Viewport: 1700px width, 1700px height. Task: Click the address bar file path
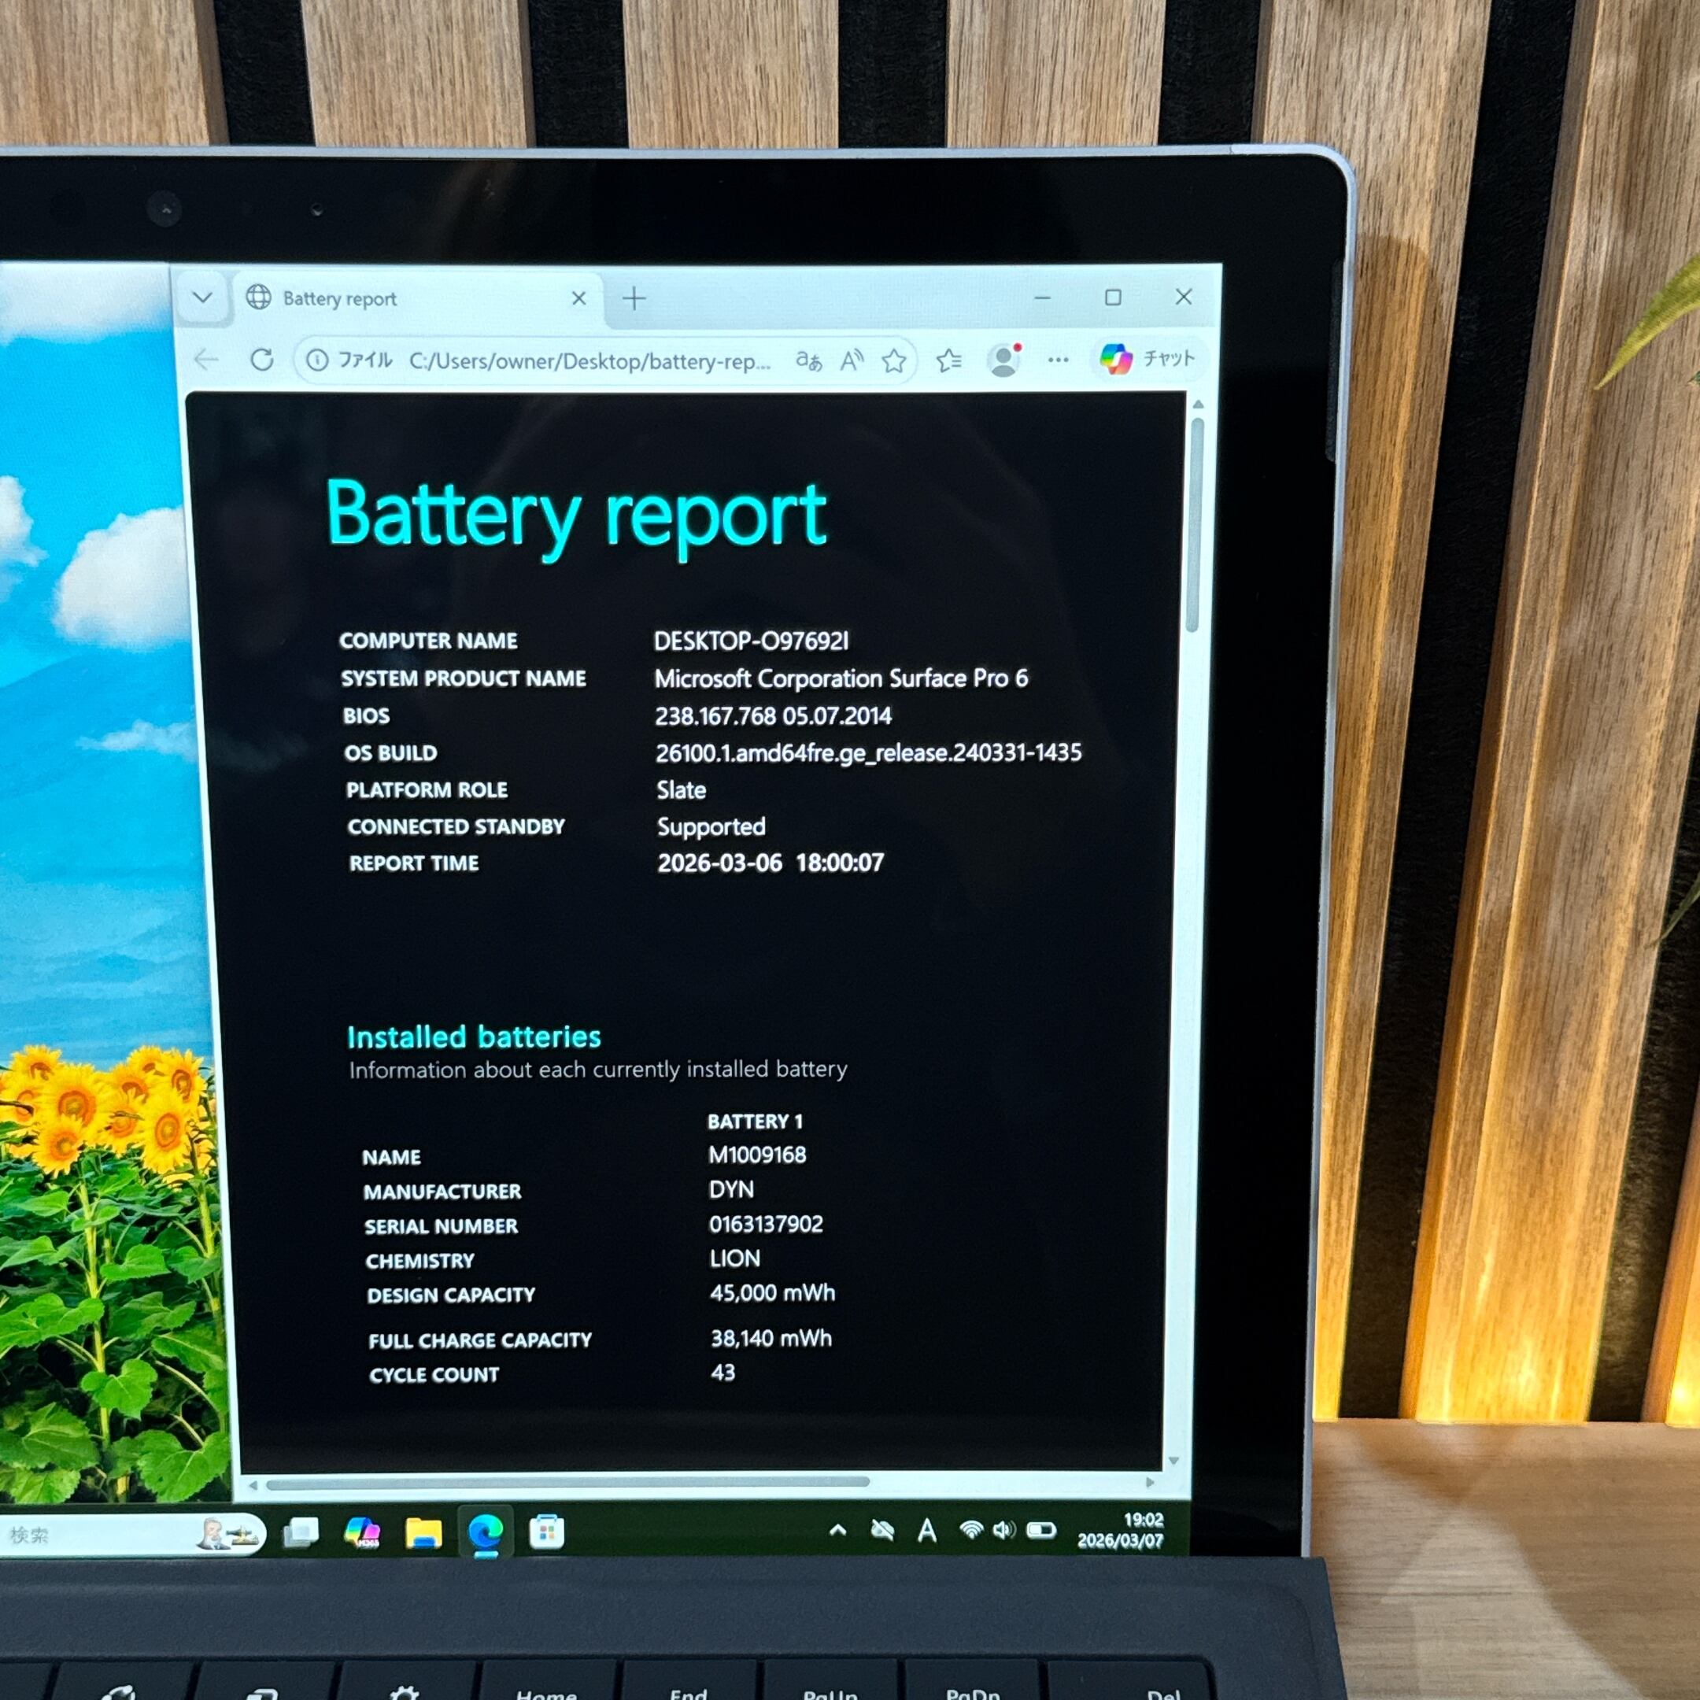tap(589, 362)
